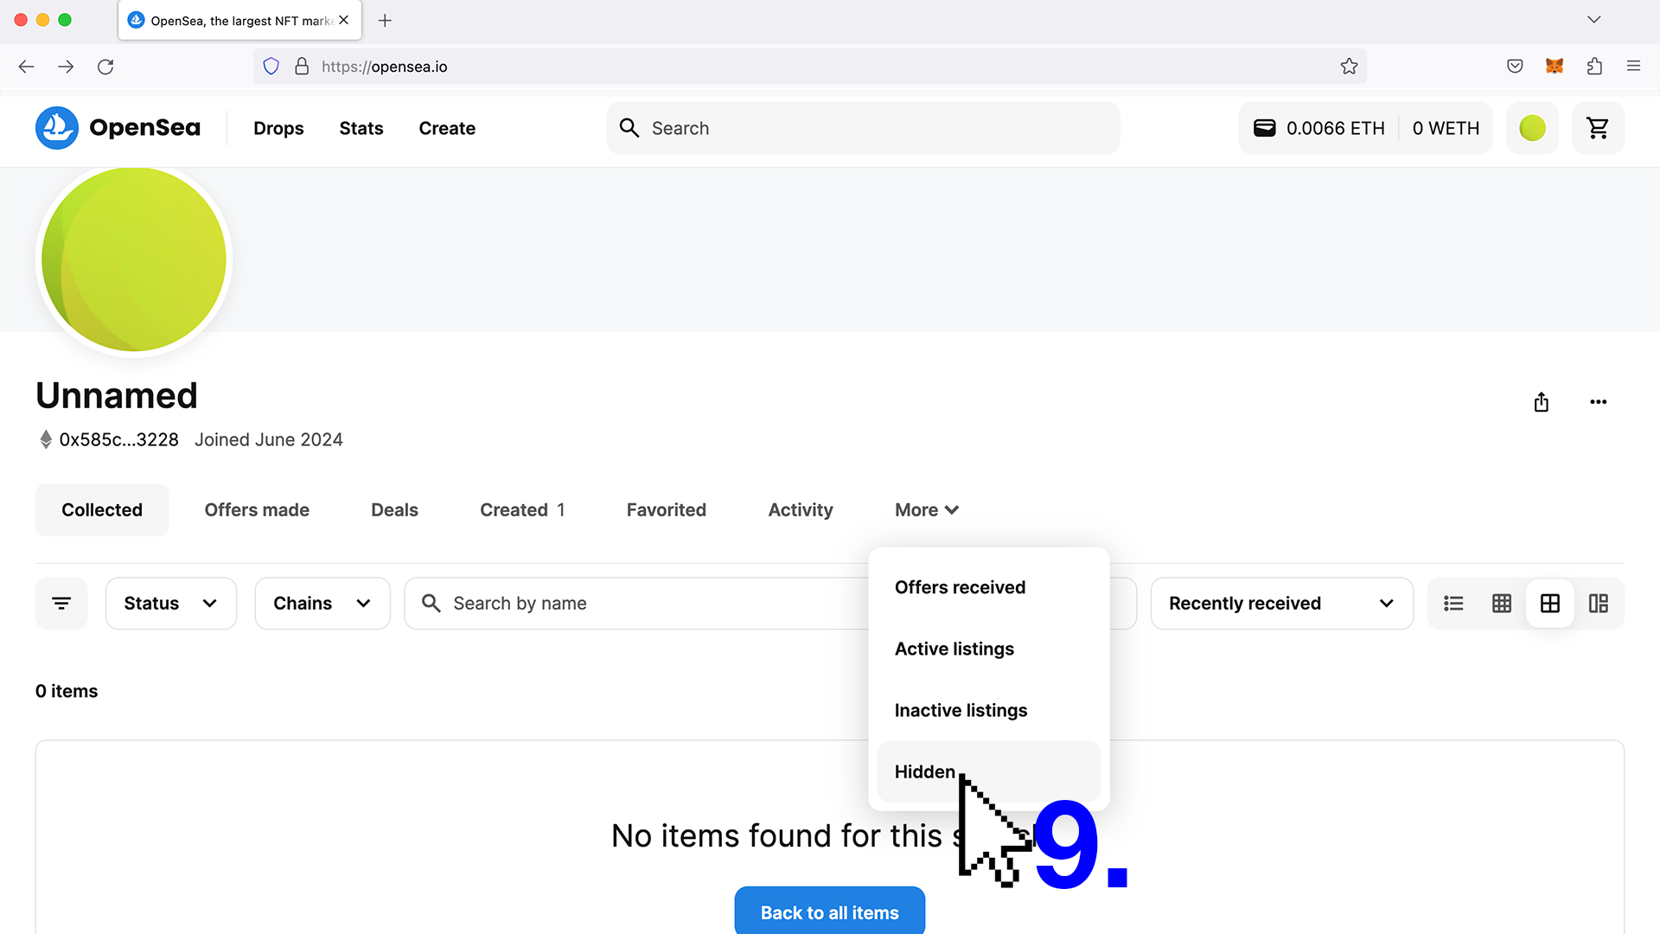Toggle the filter sidebar icon
The width and height of the screenshot is (1660, 934).
pyautogui.click(x=61, y=603)
